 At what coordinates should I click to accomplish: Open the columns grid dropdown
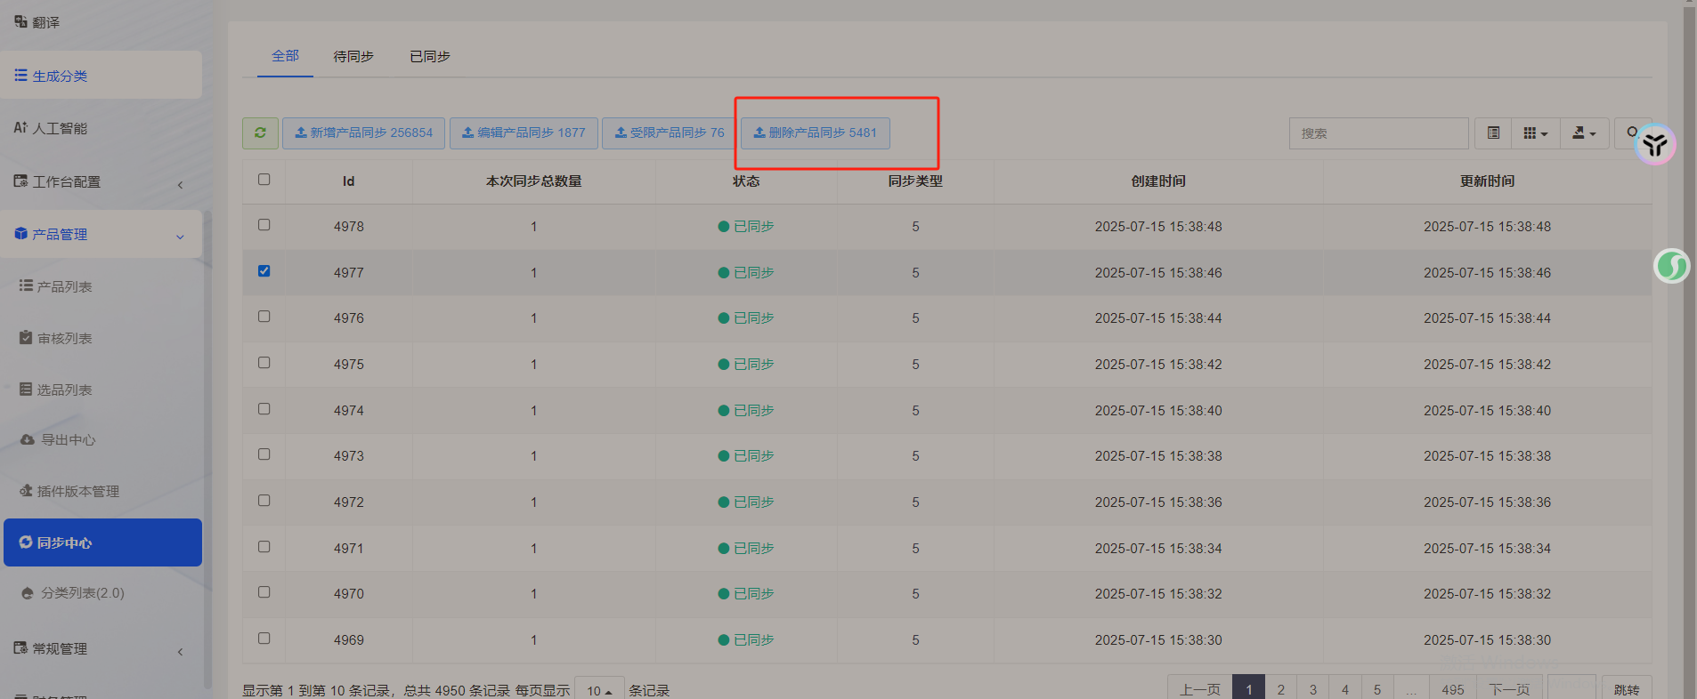pyautogui.click(x=1535, y=133)
